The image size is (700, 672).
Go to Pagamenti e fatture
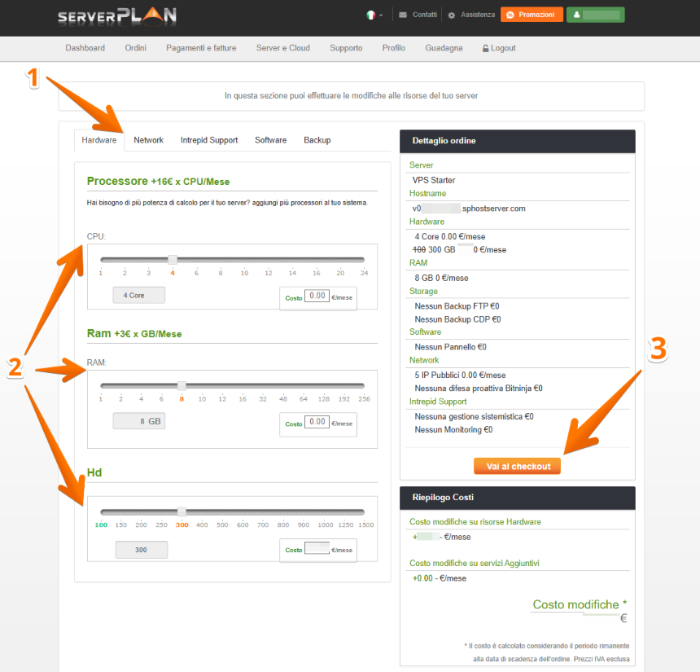click(201, 48)
